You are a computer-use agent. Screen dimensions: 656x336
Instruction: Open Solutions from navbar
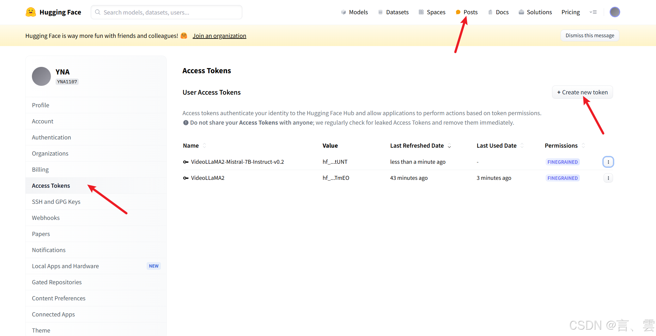[539, 12]
